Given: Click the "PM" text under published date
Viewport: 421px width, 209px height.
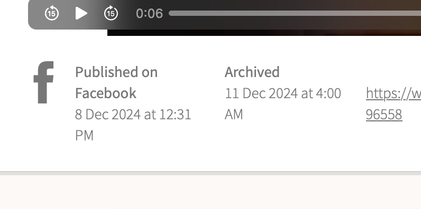Looking at the screenshot, I should coord(84,135).
